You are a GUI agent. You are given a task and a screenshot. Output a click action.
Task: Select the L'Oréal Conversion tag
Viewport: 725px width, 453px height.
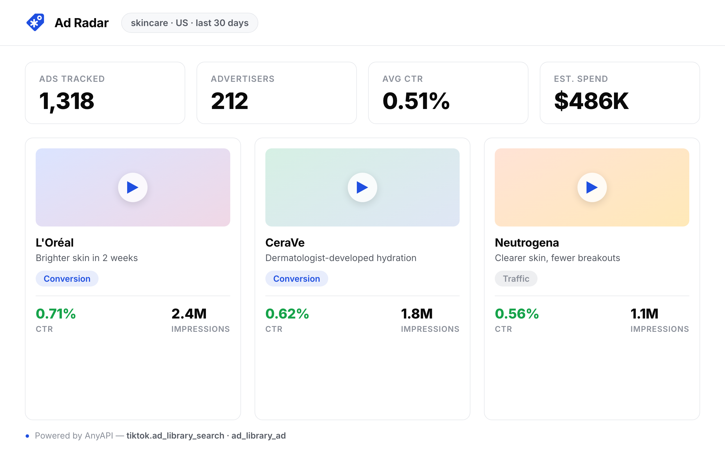point(67,279)
